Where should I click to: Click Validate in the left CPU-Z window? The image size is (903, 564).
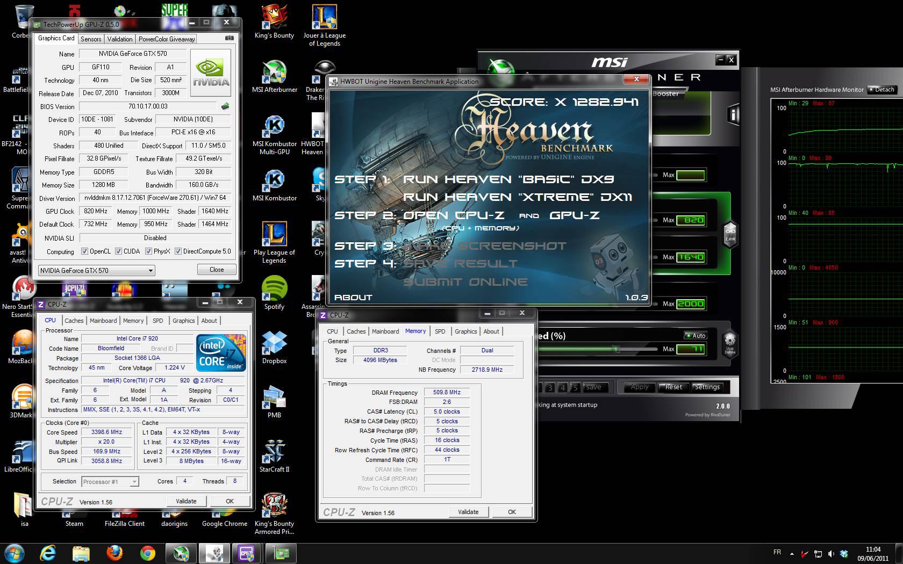[x=186, y=501]
